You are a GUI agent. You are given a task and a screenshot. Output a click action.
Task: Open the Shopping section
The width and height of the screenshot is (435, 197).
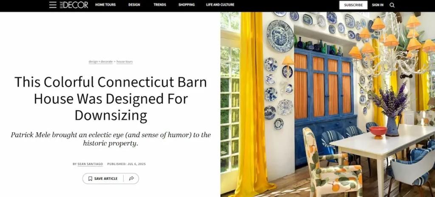[186, 5]
